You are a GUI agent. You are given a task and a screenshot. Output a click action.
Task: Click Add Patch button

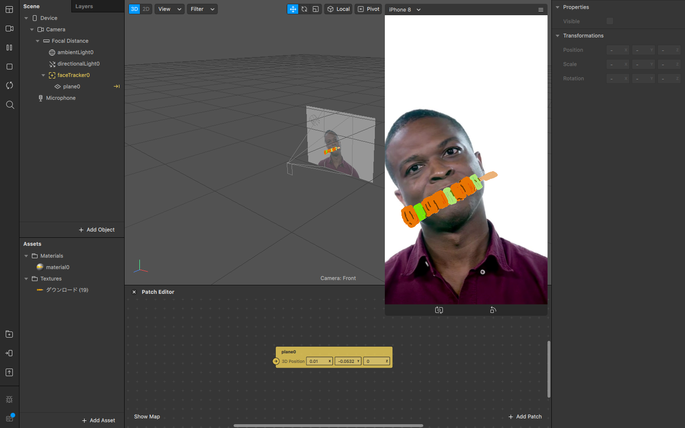525,417
